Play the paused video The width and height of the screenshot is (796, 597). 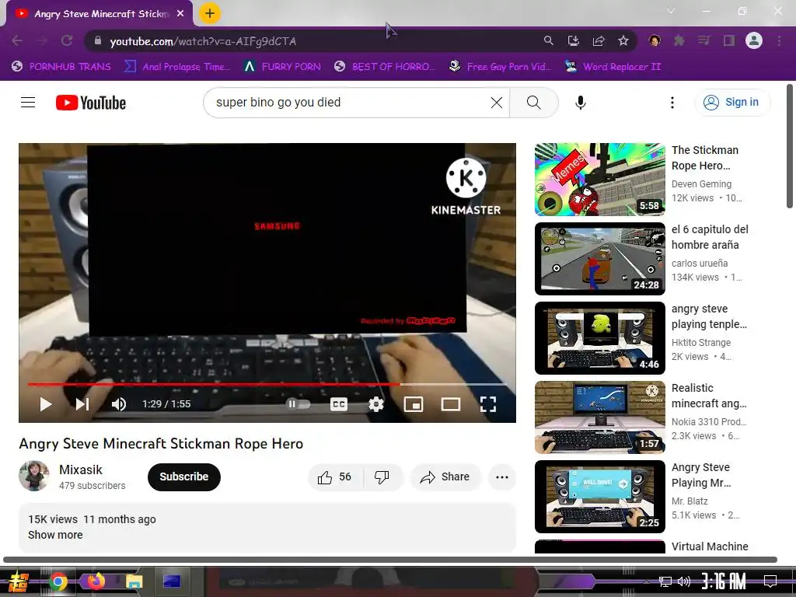(46, 404)
